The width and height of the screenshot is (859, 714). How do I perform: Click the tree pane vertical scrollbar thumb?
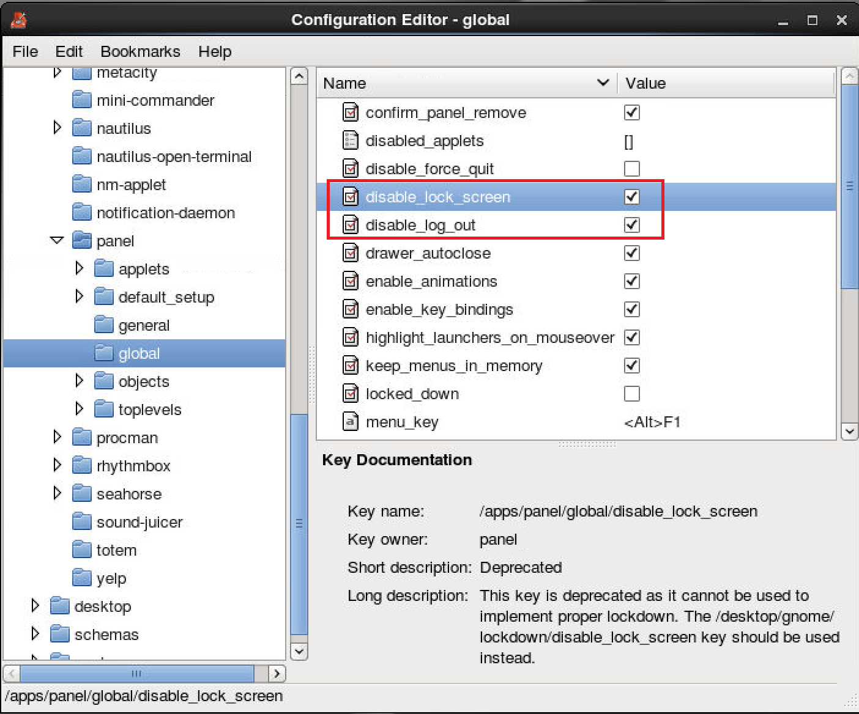coord(299,525)
